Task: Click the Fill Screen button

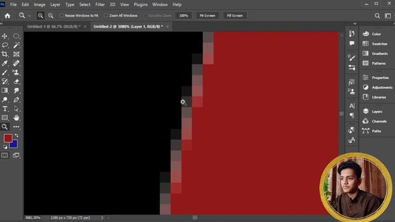Action: click(235, 15)
